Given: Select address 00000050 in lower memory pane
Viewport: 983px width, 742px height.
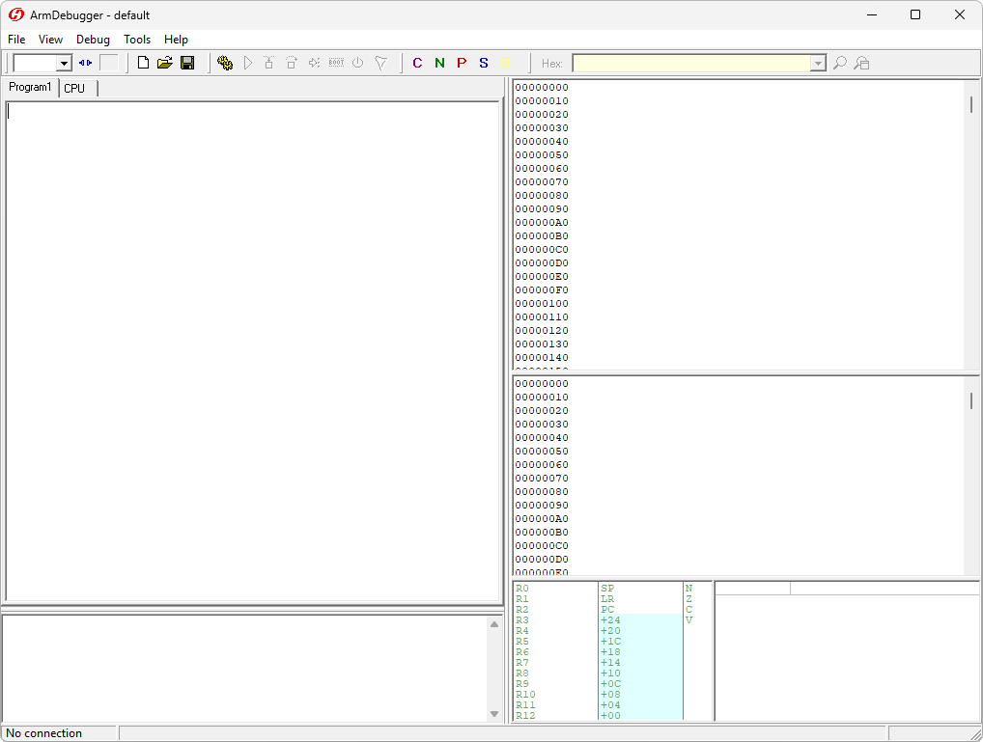Looking at the screenshot, I should click(x=542, y=452).
